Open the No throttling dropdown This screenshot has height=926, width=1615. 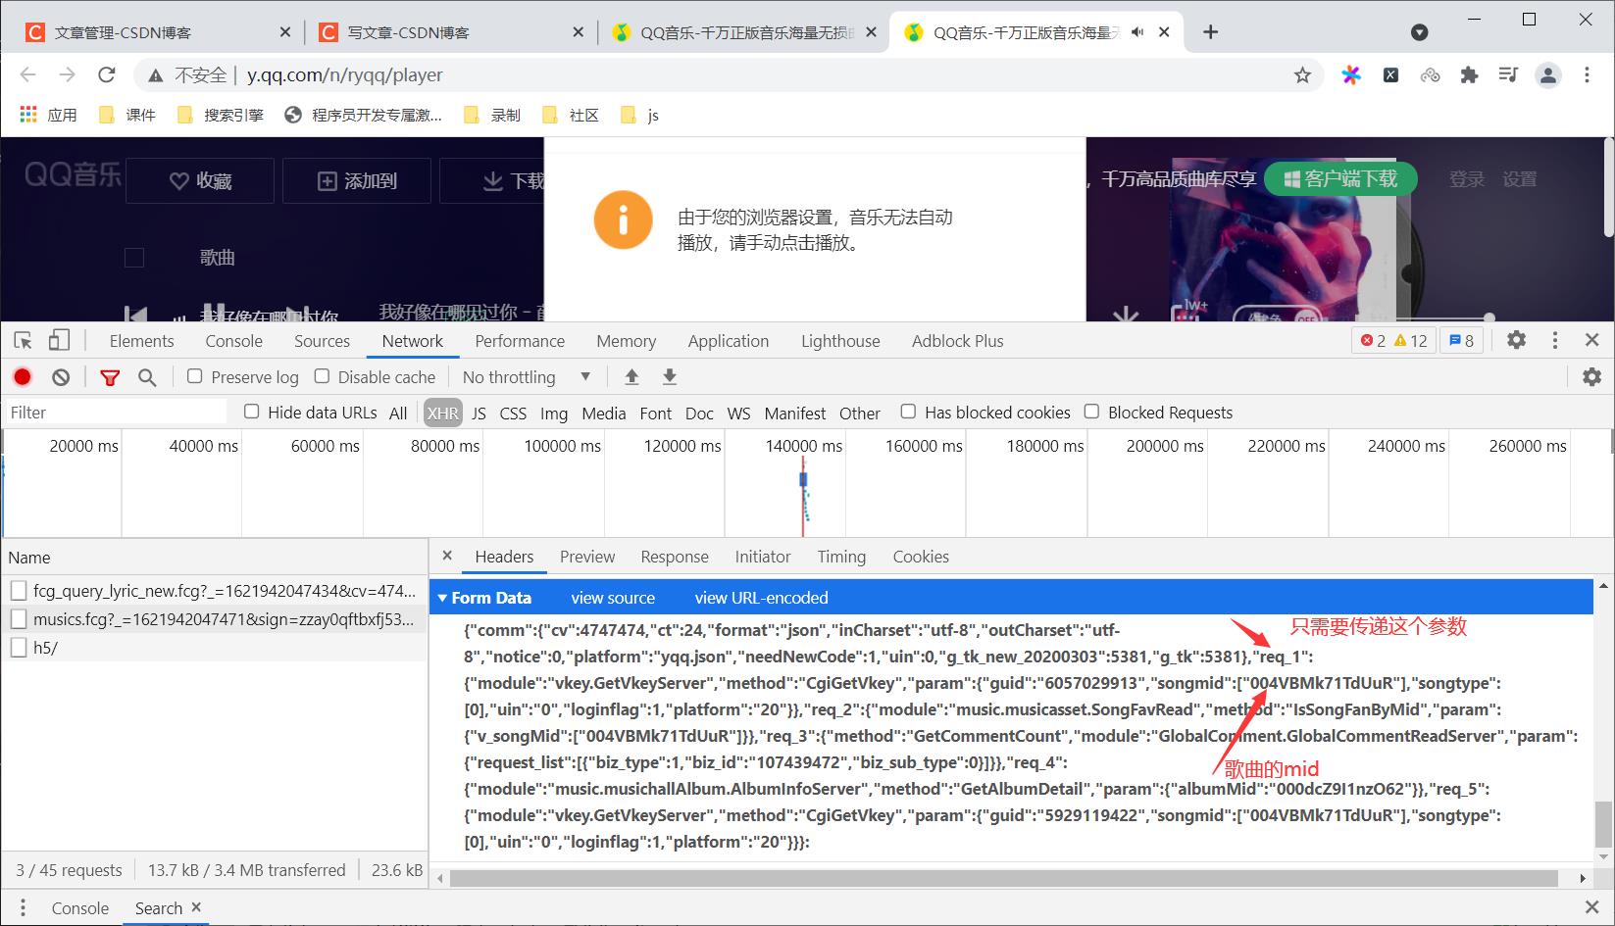click(527, 377)
